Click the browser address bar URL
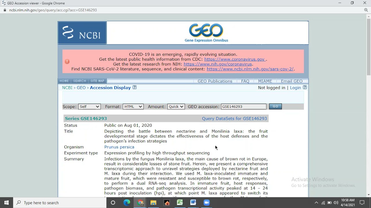Viewport: 371px width, 208px height. coord(53,10)
